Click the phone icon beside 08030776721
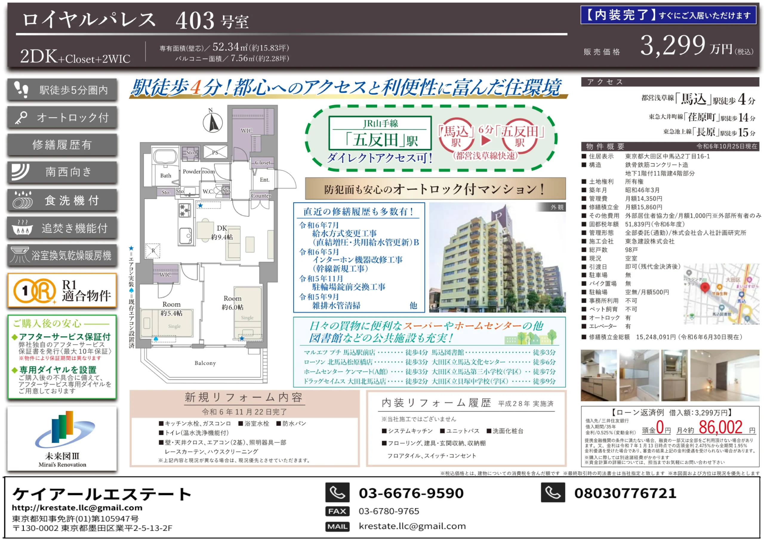The image size is (764, 539). pos(553,492)
